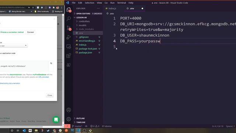Open the Help menu
This screenshot has height=133, width=236.
pos(131,3)
